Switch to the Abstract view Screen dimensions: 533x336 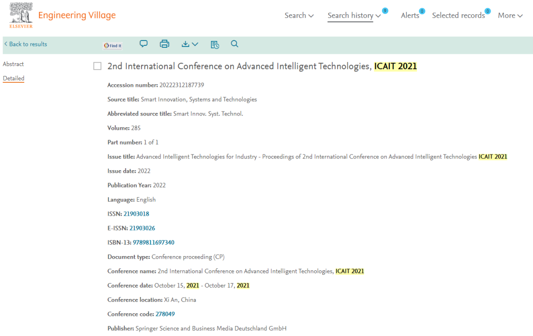pos(13,64)
